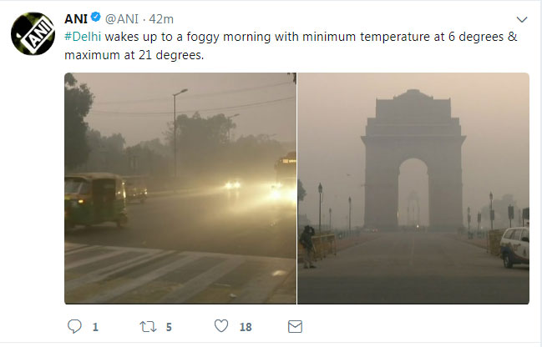
Task: Follow the #Delhi hashtag link
Action: click(84, 38)
